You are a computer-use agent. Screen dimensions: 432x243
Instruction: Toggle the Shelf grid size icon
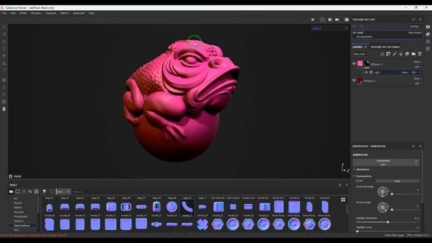(x=343, y=200)
